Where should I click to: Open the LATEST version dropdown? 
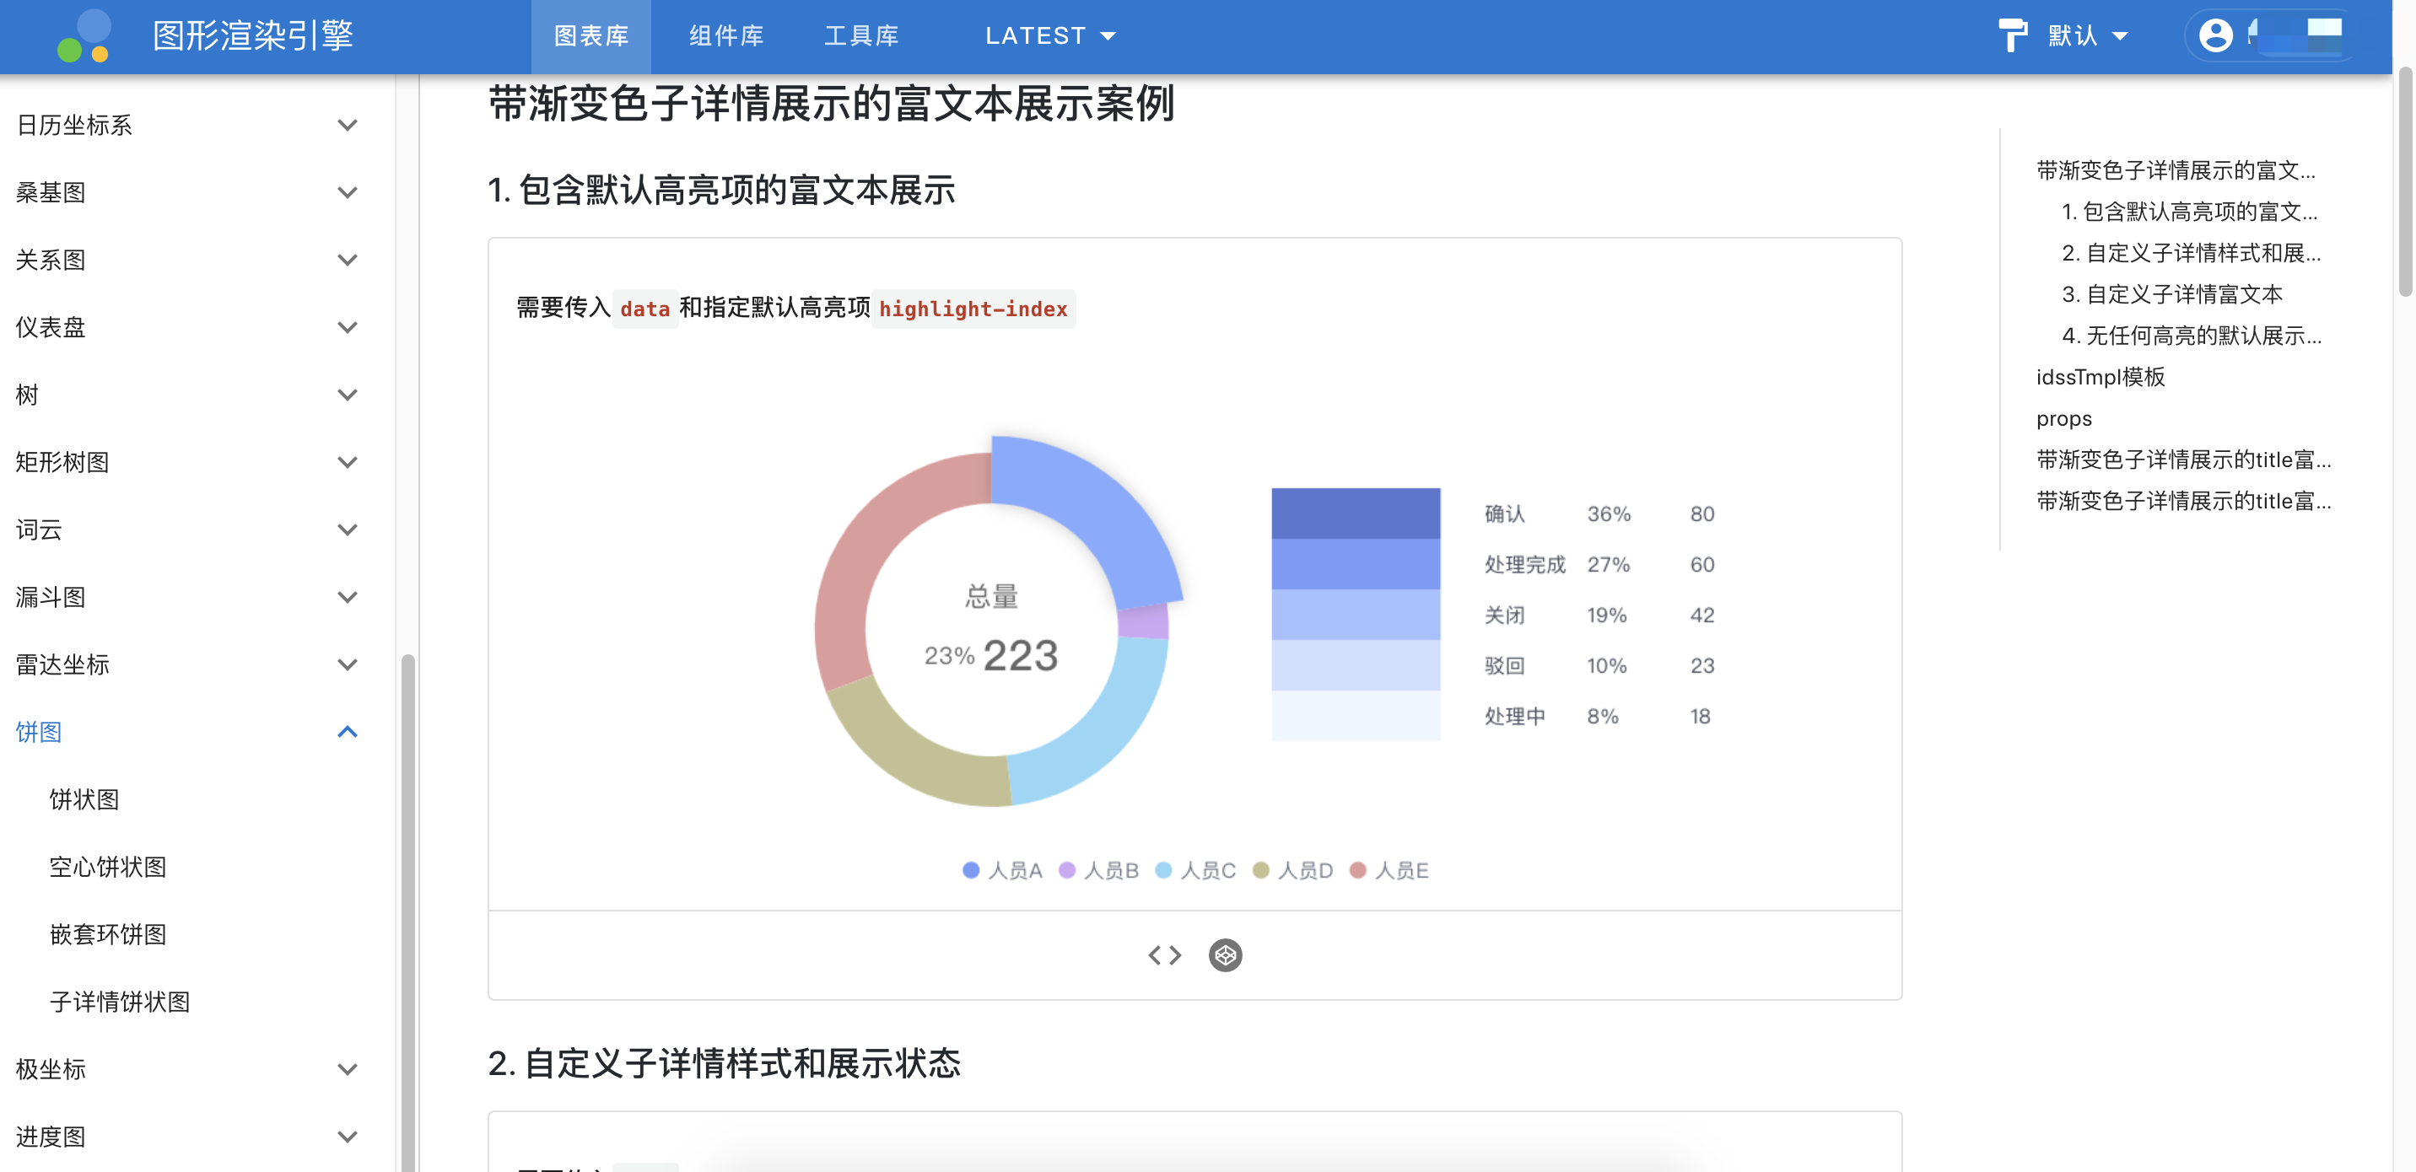[x=1050, y=35]
